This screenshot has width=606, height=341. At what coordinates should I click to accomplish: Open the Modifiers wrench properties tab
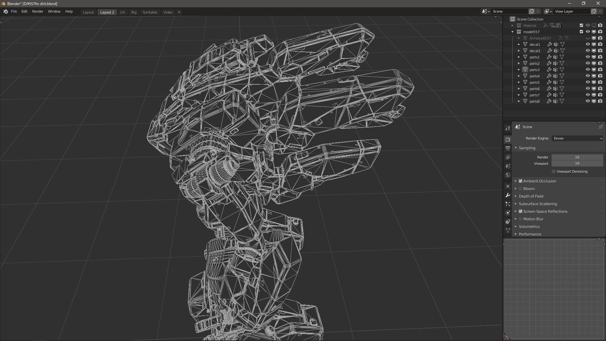pos(508,195)
